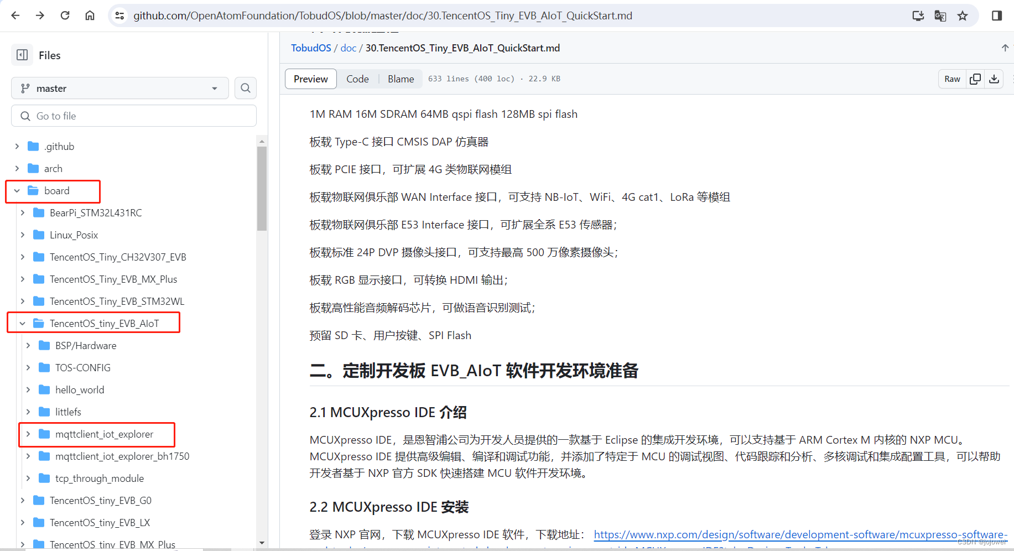Expand mqttclient_iot_explorer folder chevron
Viewport: 1014px width, 551px height.
click(x=28, y=434)
